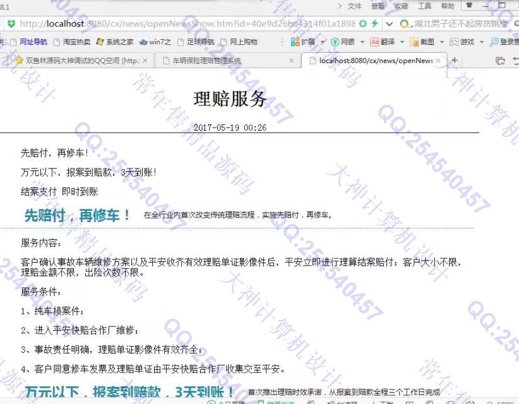Expand the chevron before the 文件 menu
519x404 pixels.
pyautogui.click(x=340, y=6)
